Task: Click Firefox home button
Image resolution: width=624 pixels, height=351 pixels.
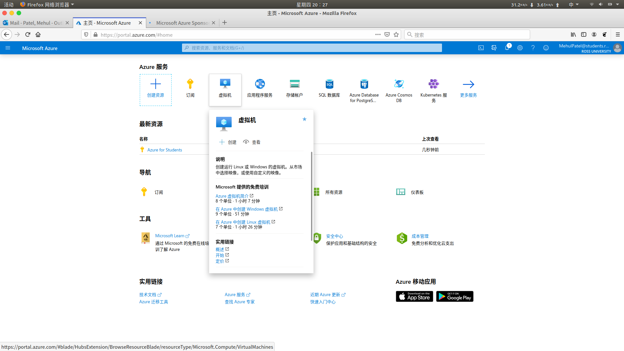Action: tap(38, 34)
